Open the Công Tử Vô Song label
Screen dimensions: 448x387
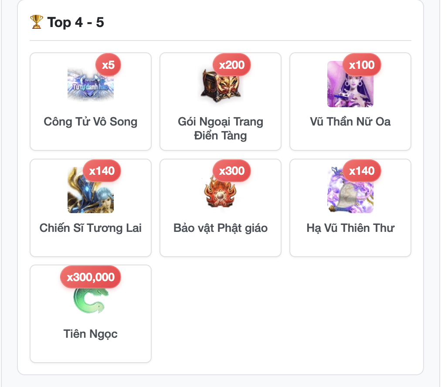click(91, 122)
